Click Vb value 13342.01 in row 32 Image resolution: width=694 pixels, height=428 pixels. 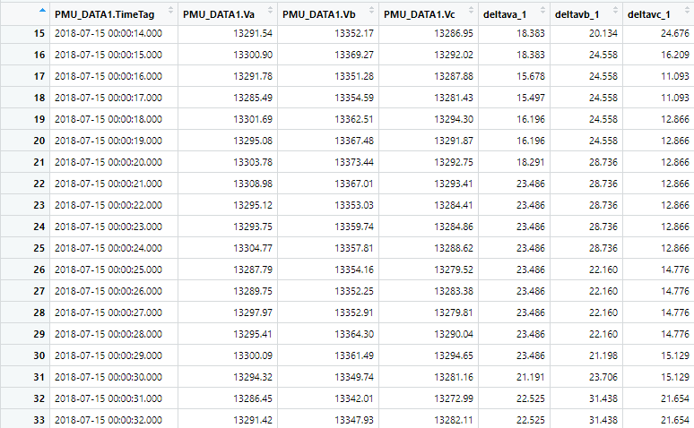coord(353,398)
